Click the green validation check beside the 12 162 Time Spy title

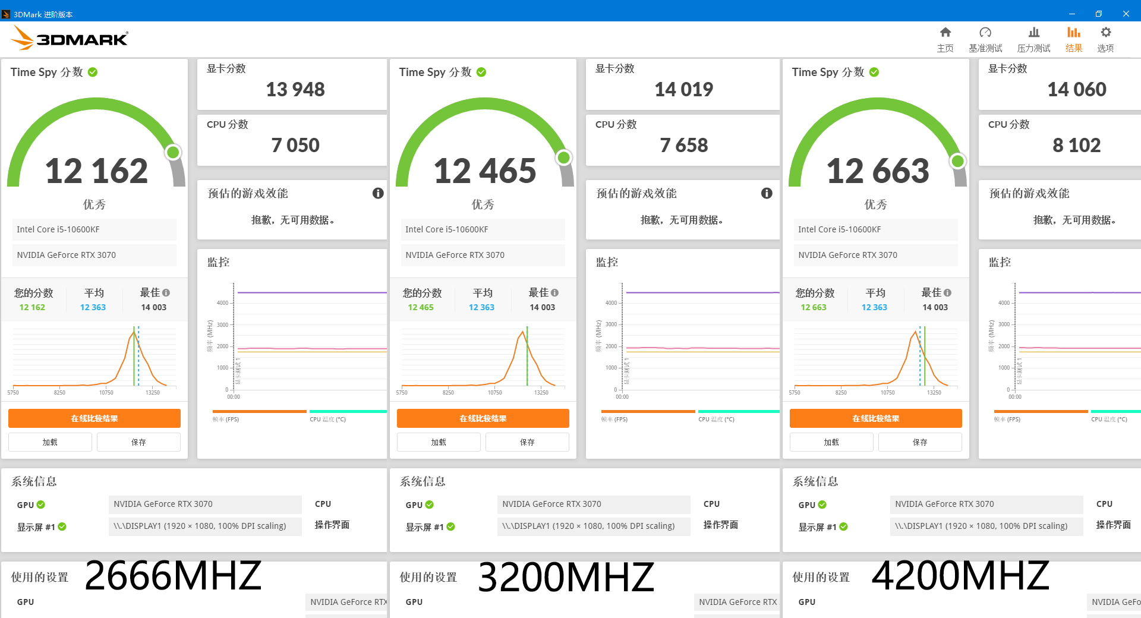point(93,72)
